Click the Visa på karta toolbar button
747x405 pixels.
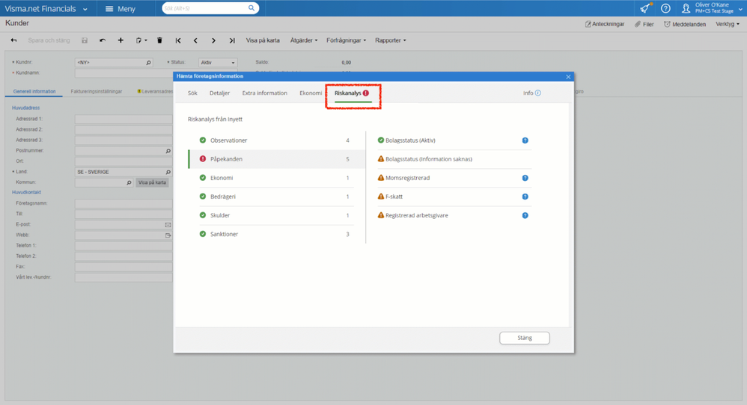pos(263,40)
